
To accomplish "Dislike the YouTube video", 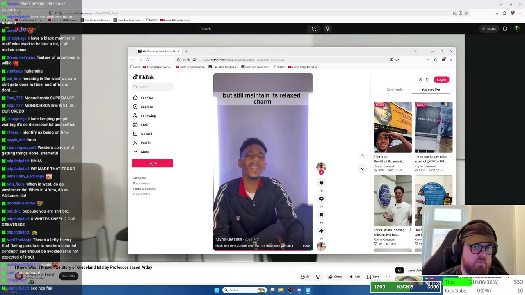I will tap(318, 277).
